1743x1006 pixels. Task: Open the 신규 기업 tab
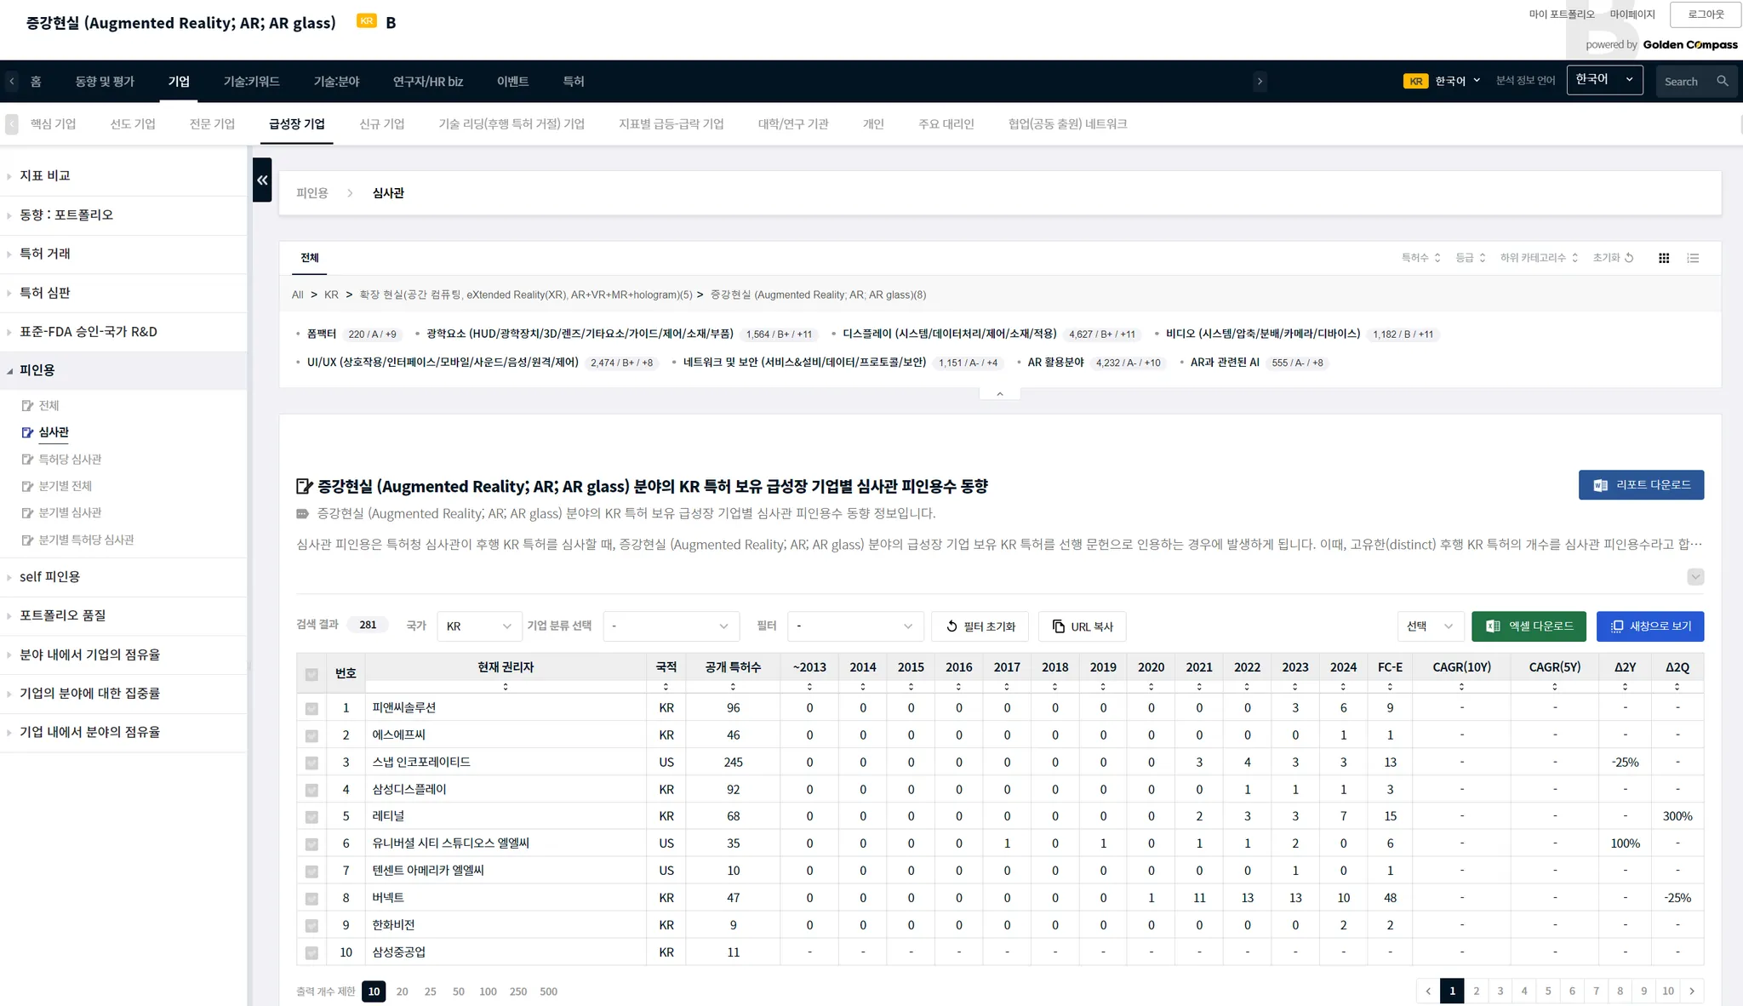(381, 124)
